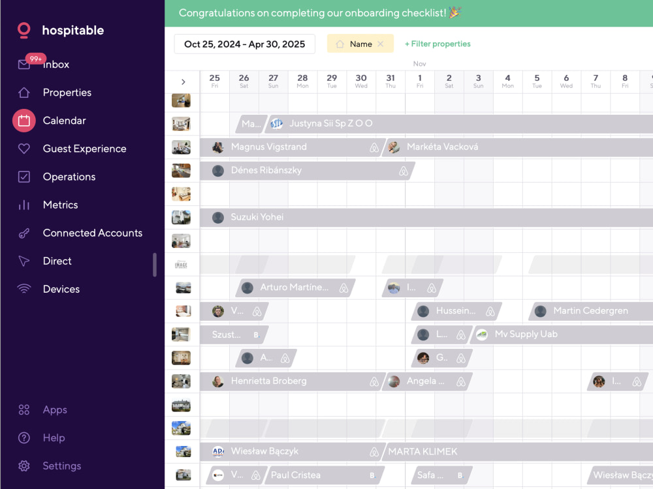This screenshot has height=489, width=653.
Task: Click Airbnb icon on Henrietta Broberg booking
Action: (374, 381)
